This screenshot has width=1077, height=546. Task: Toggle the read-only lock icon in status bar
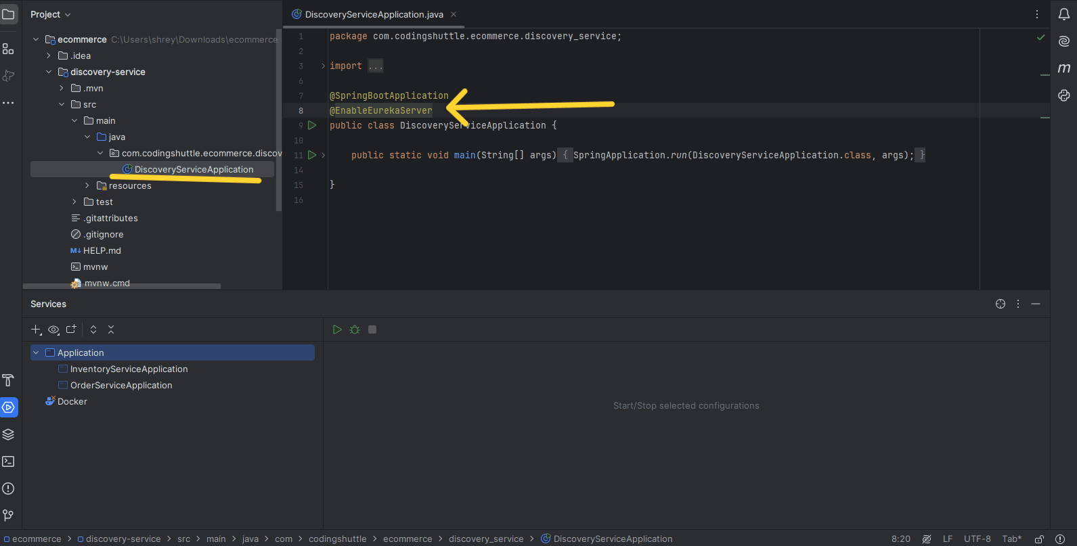coord(1039,539)
